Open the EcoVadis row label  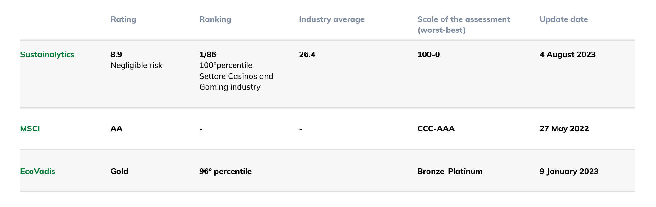(38, 172)
